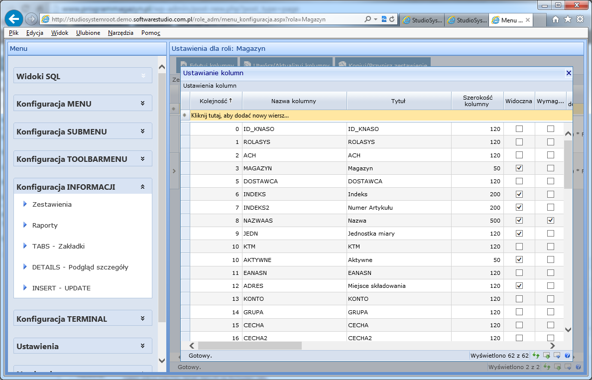Click the dialog vertical scrollbar down arrow
Image resolution: width=592 pixels, height=380 pixels.
pos(568,330)
